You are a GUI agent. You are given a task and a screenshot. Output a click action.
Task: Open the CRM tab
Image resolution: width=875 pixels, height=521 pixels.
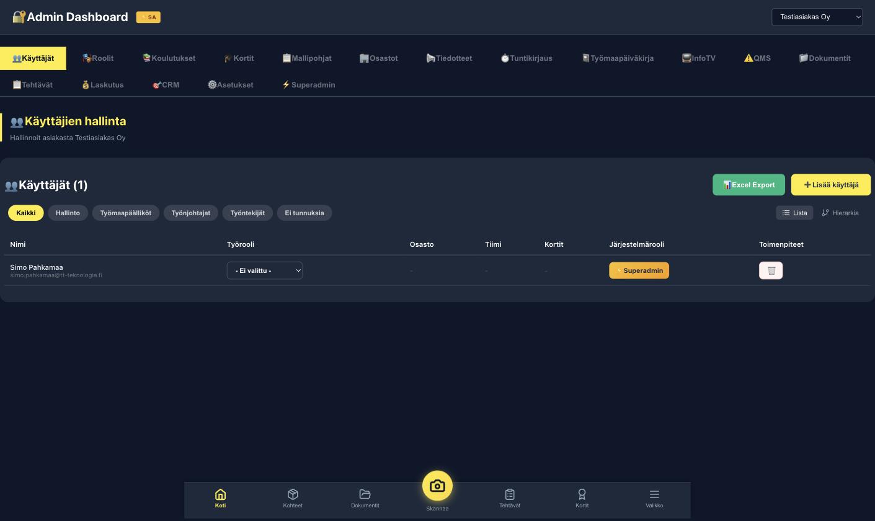pyautogui.click(x=166, y=85)
